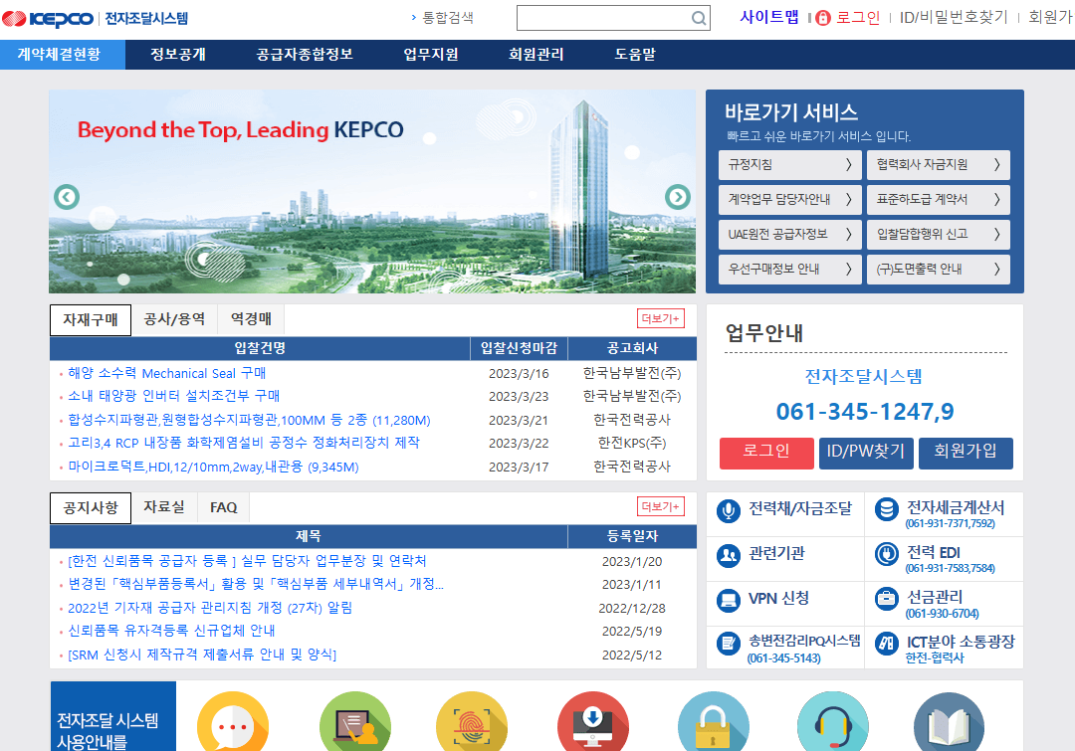The height and width of the screenshot is (751, 1075).
Task: Switch to the 공사/용역 tab
Action: click(x=174, y=319)
